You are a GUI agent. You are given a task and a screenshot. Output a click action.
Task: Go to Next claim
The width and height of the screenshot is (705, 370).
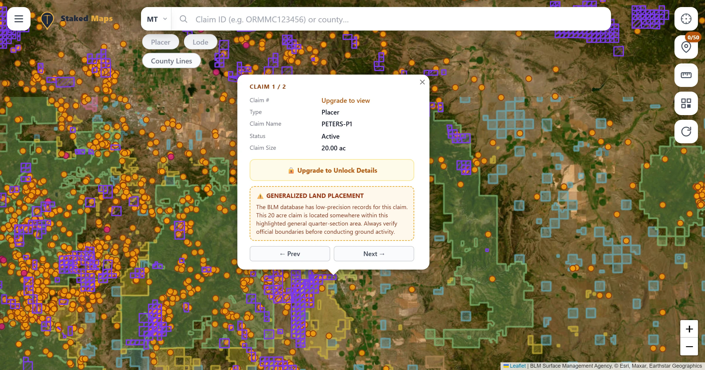click(374, 254)
